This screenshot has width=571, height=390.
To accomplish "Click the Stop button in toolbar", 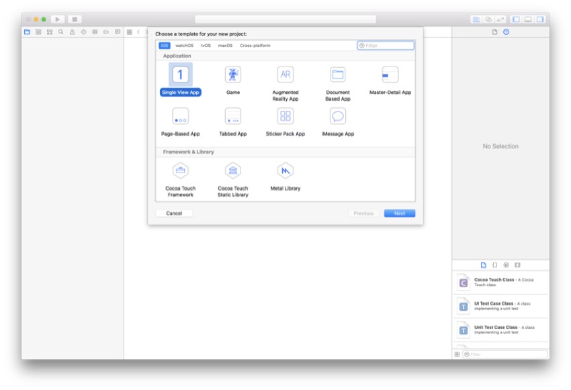I will [75, 19].
